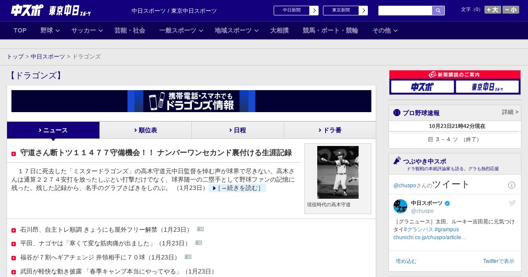Click 中日スポーツ / 東京中日スポーツ header text
The image size is (528, 277).
pos(174,11)
